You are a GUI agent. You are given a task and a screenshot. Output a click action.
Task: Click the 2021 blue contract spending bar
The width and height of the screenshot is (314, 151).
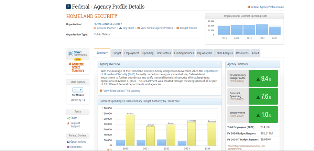coord(141,143)
